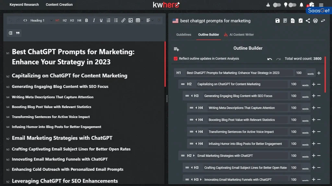The width and height of the screenshot is (332, 186).
Task: Promote Boosting Blog Post Value H4 level
Action: pyautogui.click(x=196, y=120)
